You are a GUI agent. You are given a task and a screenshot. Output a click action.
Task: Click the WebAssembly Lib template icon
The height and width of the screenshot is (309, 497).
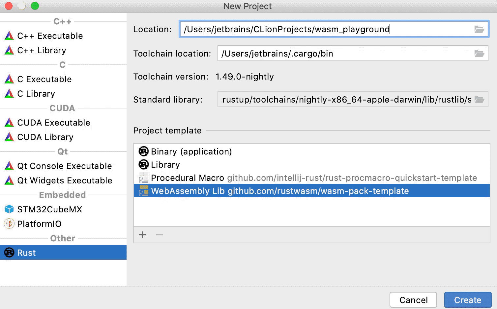point(144,191)
